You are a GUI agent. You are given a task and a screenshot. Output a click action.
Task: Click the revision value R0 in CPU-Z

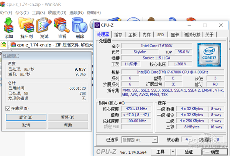(215, 84)
